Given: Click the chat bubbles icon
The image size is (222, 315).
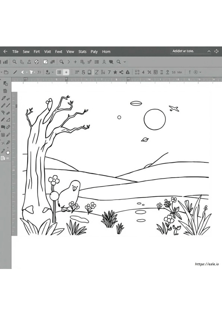Looking at the screenshot, I should click(111, 62).
